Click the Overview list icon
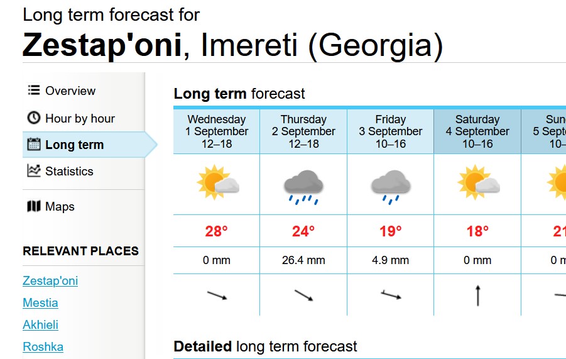The height and width of the screenshot is (359, 566). (34, 91)
